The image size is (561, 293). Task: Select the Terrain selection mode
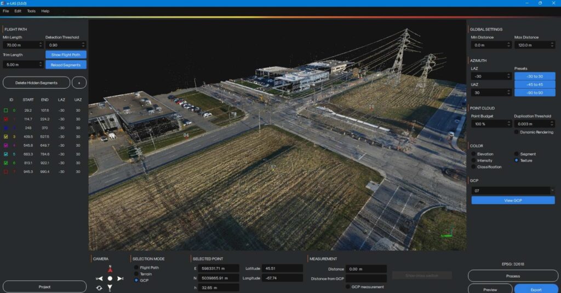pos(136,274)
